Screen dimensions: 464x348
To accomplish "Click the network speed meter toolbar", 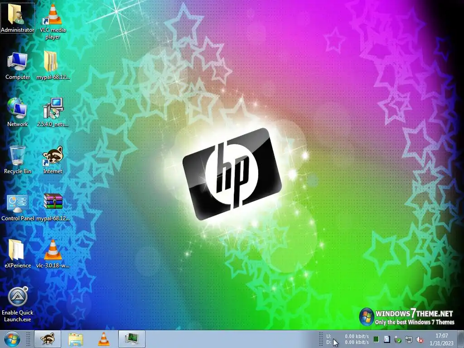I will (x=348, y=339).
